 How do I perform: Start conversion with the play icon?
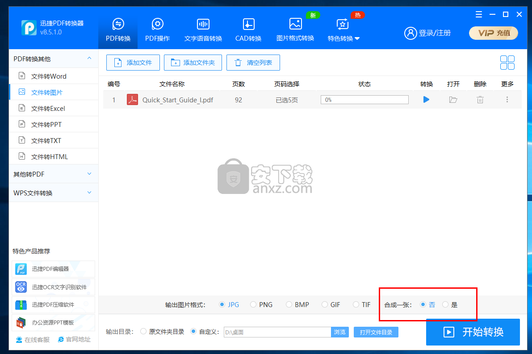click(x=426, y=99)
